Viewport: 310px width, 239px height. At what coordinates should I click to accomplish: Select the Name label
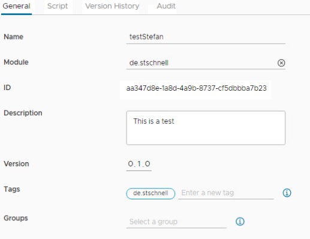(x=14, y=37)
